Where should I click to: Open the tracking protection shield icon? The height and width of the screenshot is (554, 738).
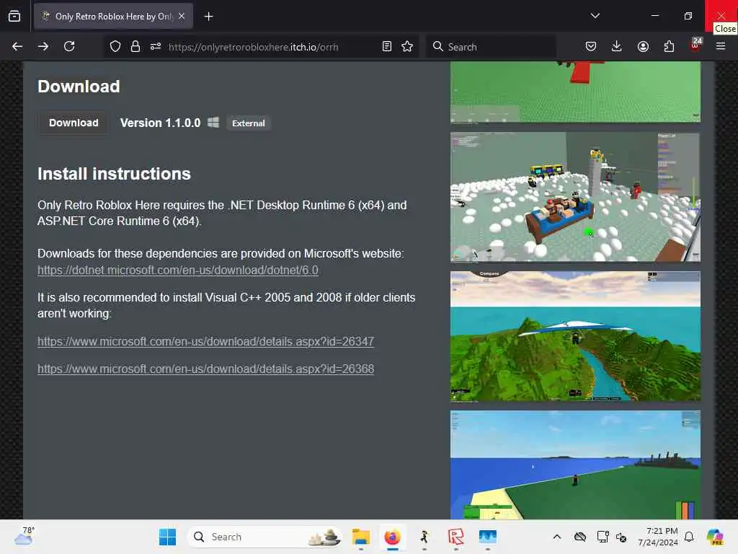(115, 46)
